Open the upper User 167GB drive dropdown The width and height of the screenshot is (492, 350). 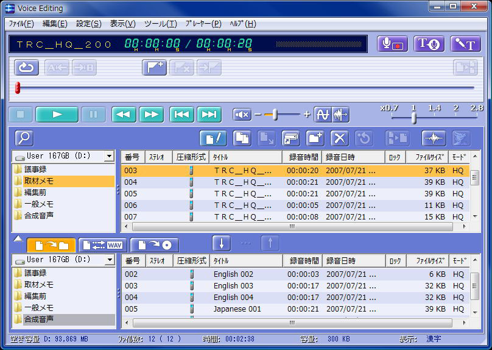click(109, 157)
